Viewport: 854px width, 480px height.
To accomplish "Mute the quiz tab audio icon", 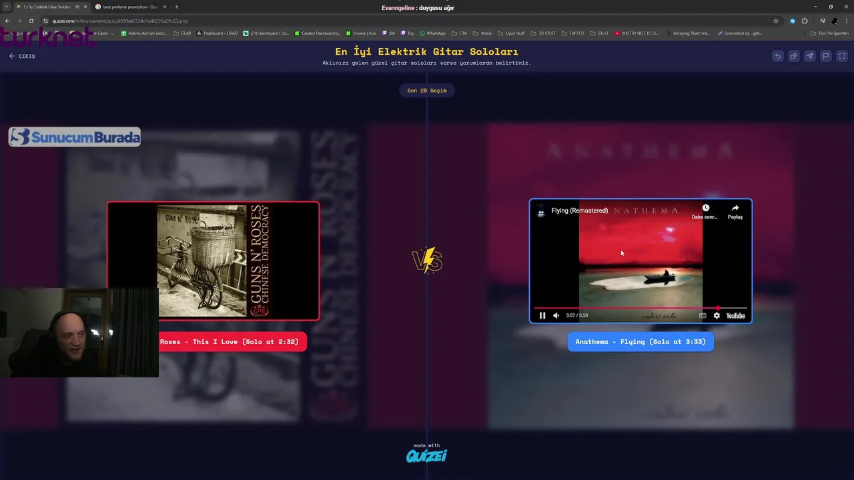I will 77,7.
